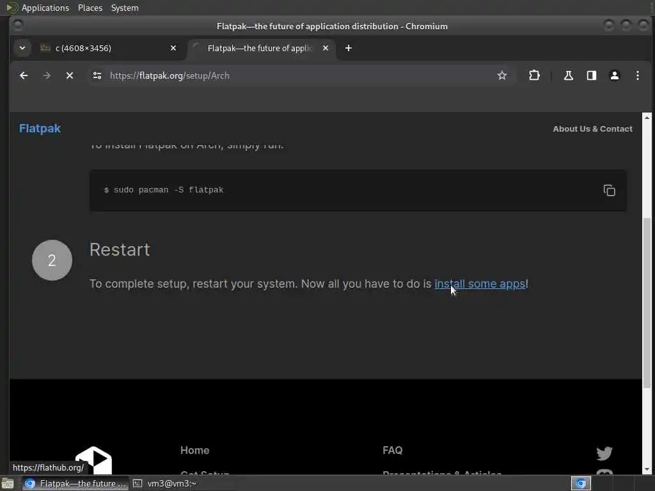655x491 pixels.
Task: Select Flatpak Chromium window in taskbar
Action: click(75, 483)
